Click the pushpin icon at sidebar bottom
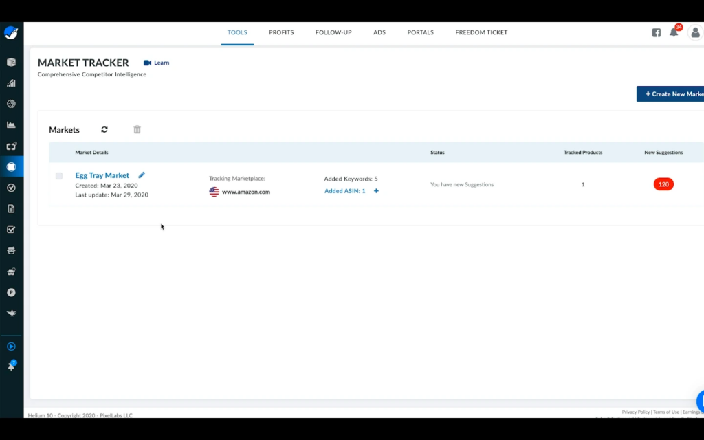The width and height of the screenshot is (704, 440). click(x=10, y=365)
